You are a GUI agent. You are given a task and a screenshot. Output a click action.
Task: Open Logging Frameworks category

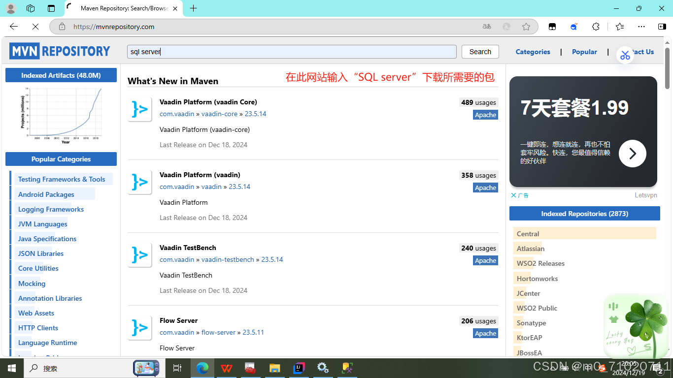tap(51, 209)
